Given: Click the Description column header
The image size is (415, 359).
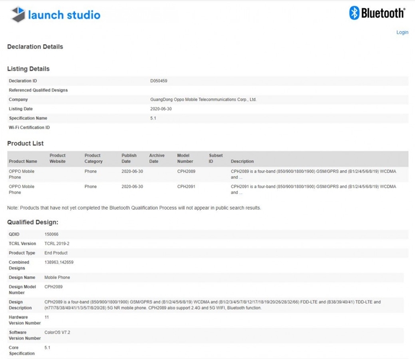Looking at the screenshot, I should coord(242,161).
